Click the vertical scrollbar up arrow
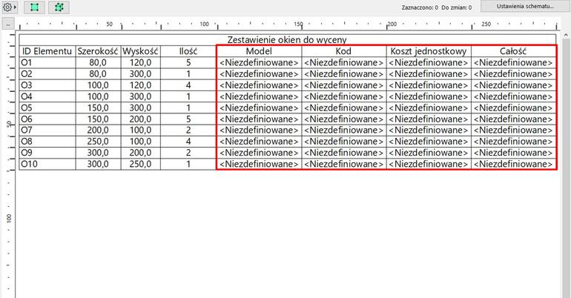571x298 pixels. point(566,35)
